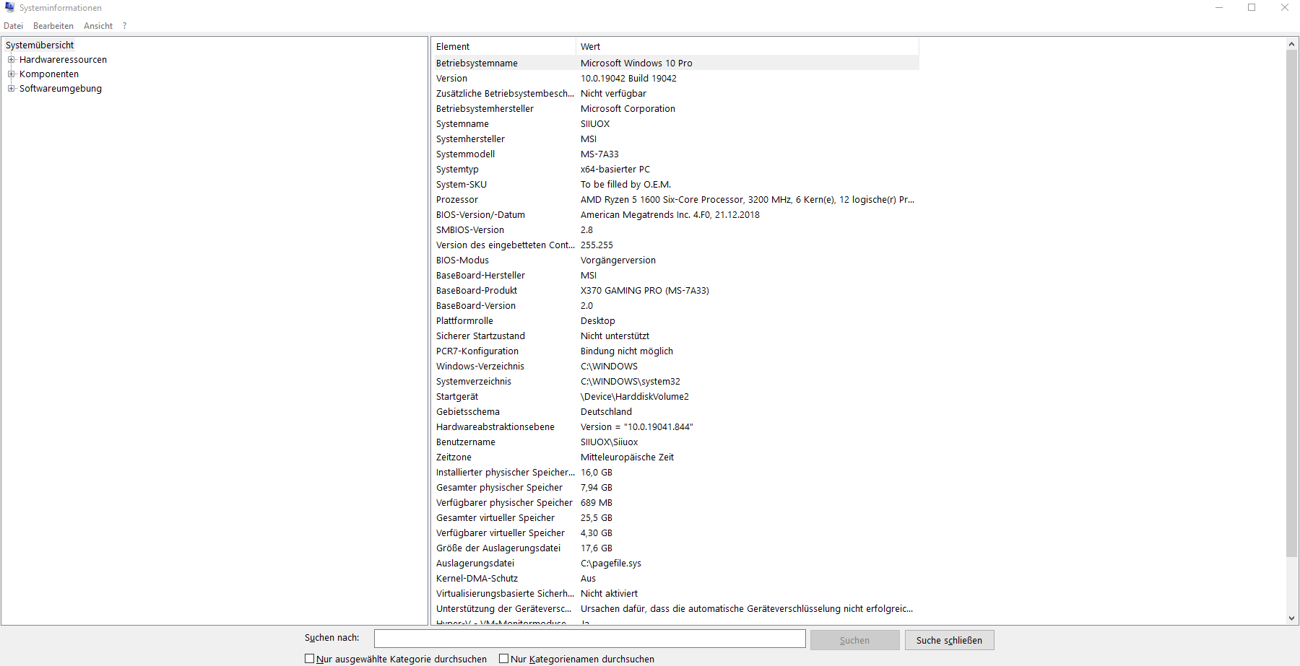Select the Installierter physischer Speicher row
Image resolution: width=1300 pixels, height=666 pixels.
click(x=675, y=473)
